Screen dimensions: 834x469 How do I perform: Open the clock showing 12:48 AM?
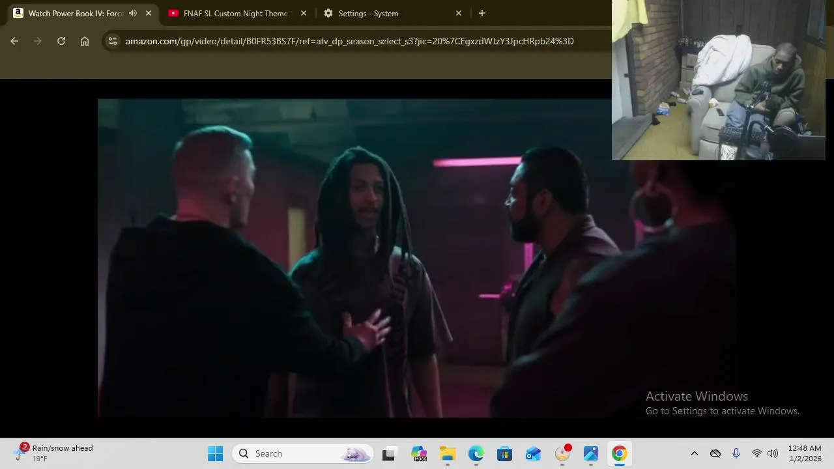(805, 453)
